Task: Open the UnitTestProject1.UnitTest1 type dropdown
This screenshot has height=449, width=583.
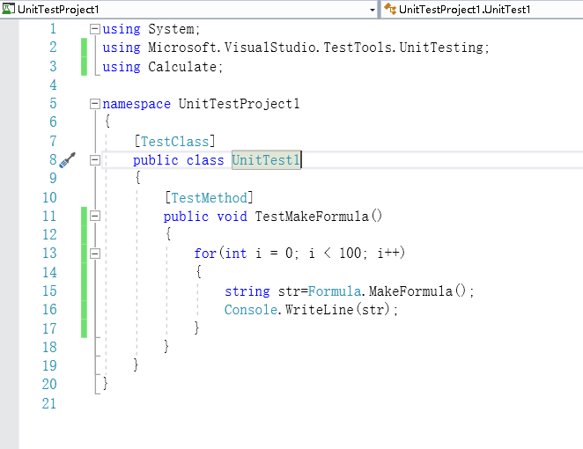Action: coord(482,10)
